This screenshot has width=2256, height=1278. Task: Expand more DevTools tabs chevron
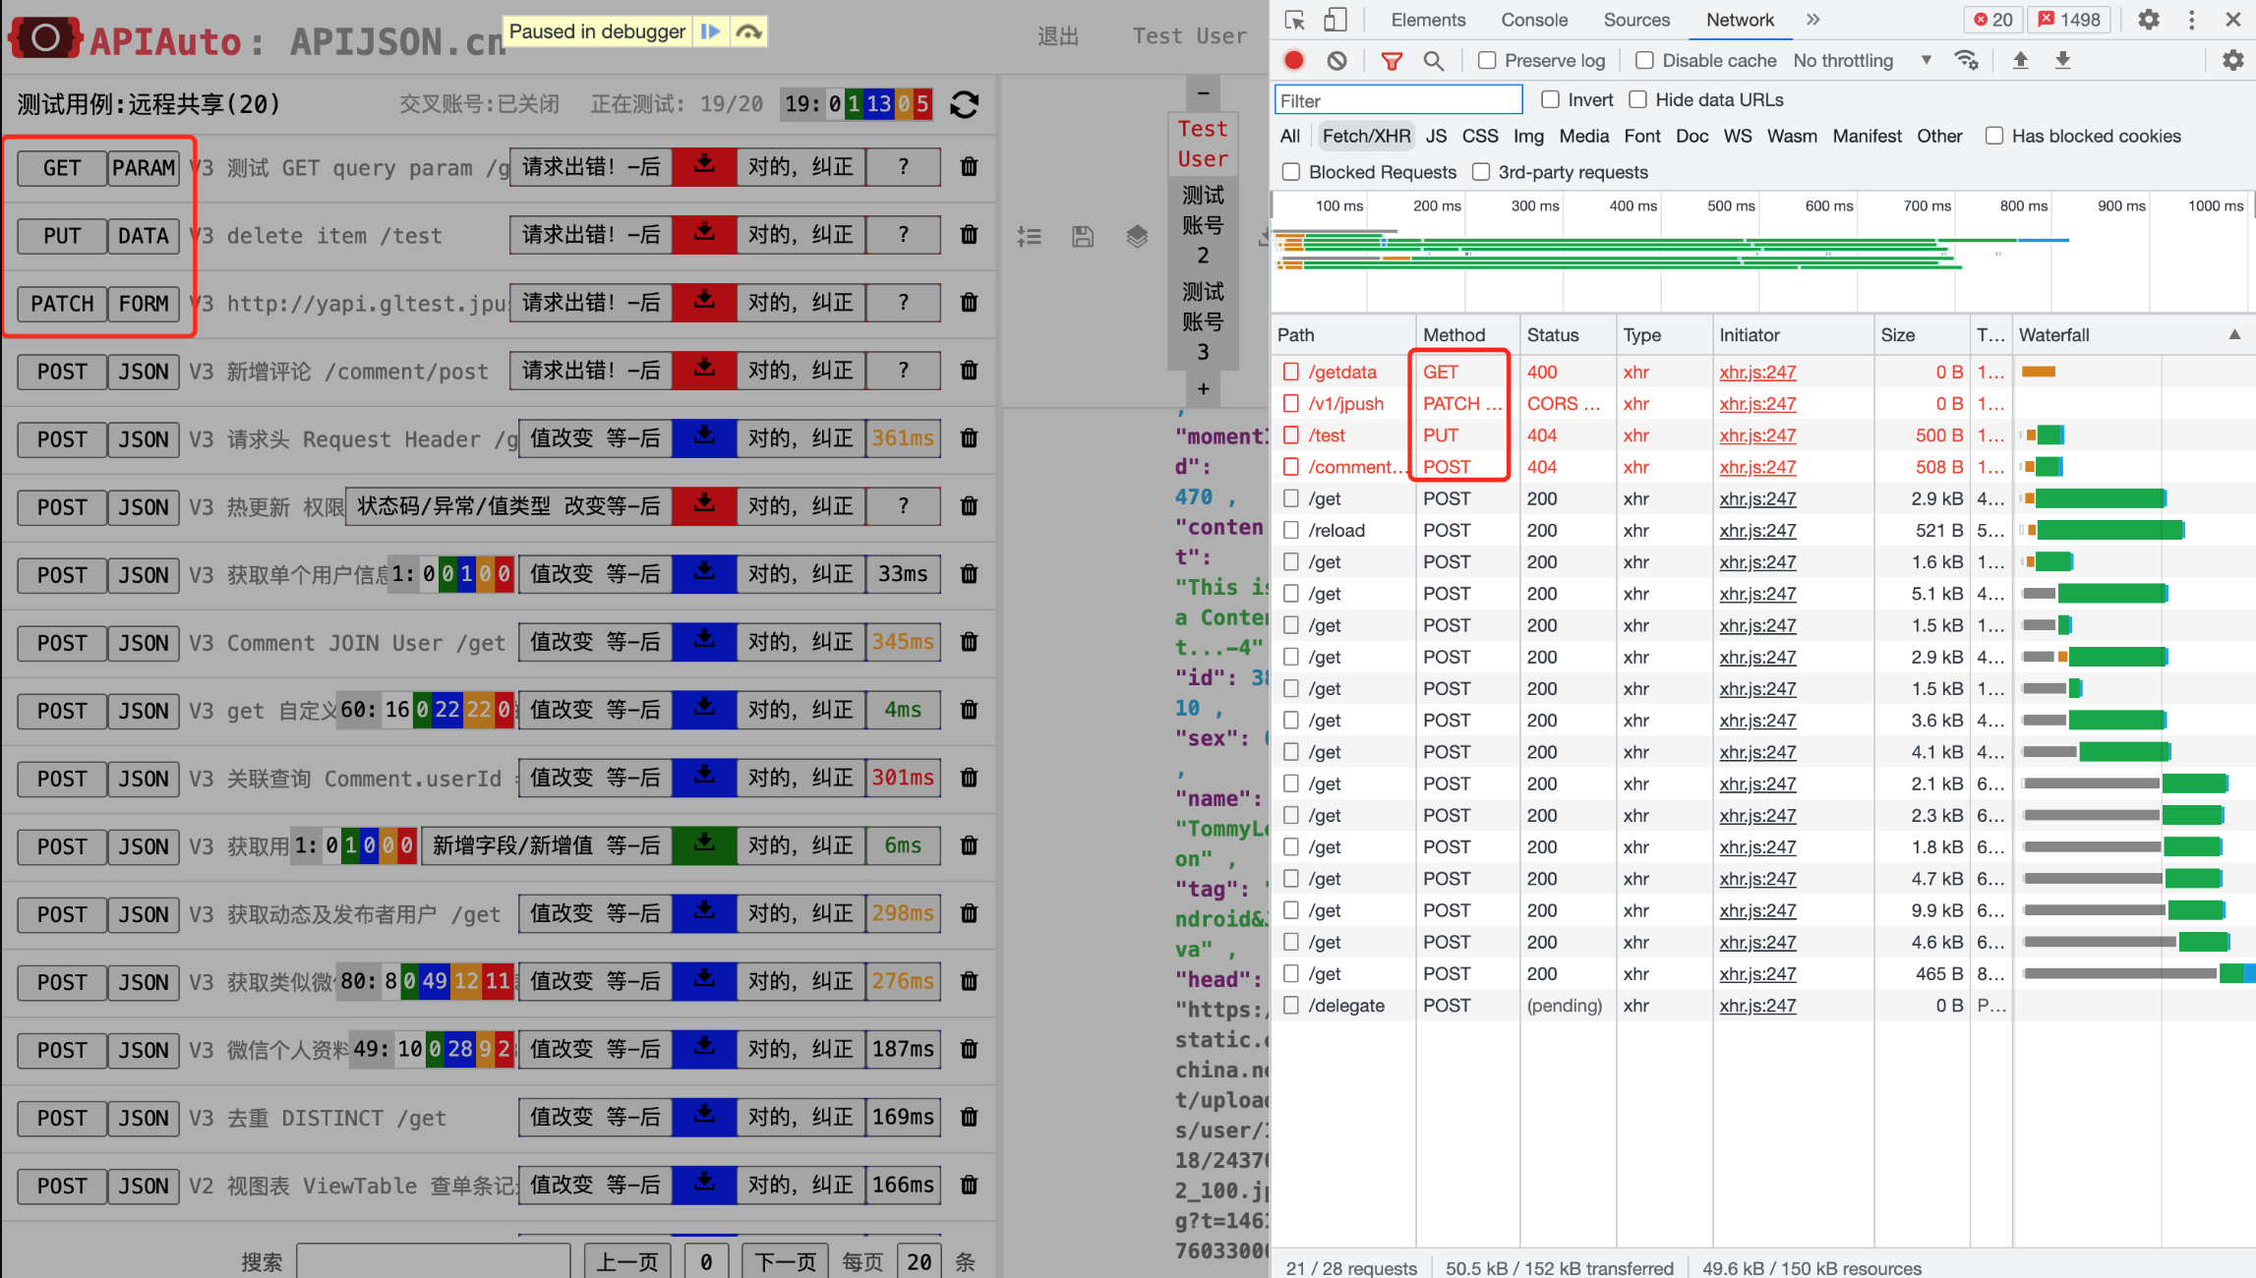pos(1813,20)
